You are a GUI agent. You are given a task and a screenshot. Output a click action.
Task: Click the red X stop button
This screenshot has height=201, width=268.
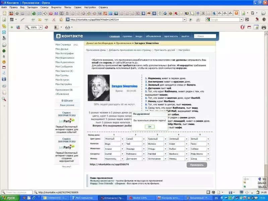coord(54,20)
